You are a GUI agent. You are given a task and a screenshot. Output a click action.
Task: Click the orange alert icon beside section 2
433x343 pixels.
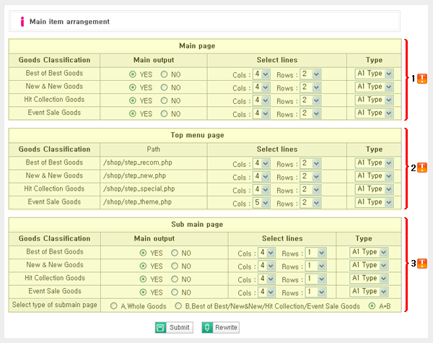coord(422,168)
